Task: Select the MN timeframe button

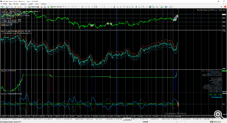Action: click(x=92, y=7)
